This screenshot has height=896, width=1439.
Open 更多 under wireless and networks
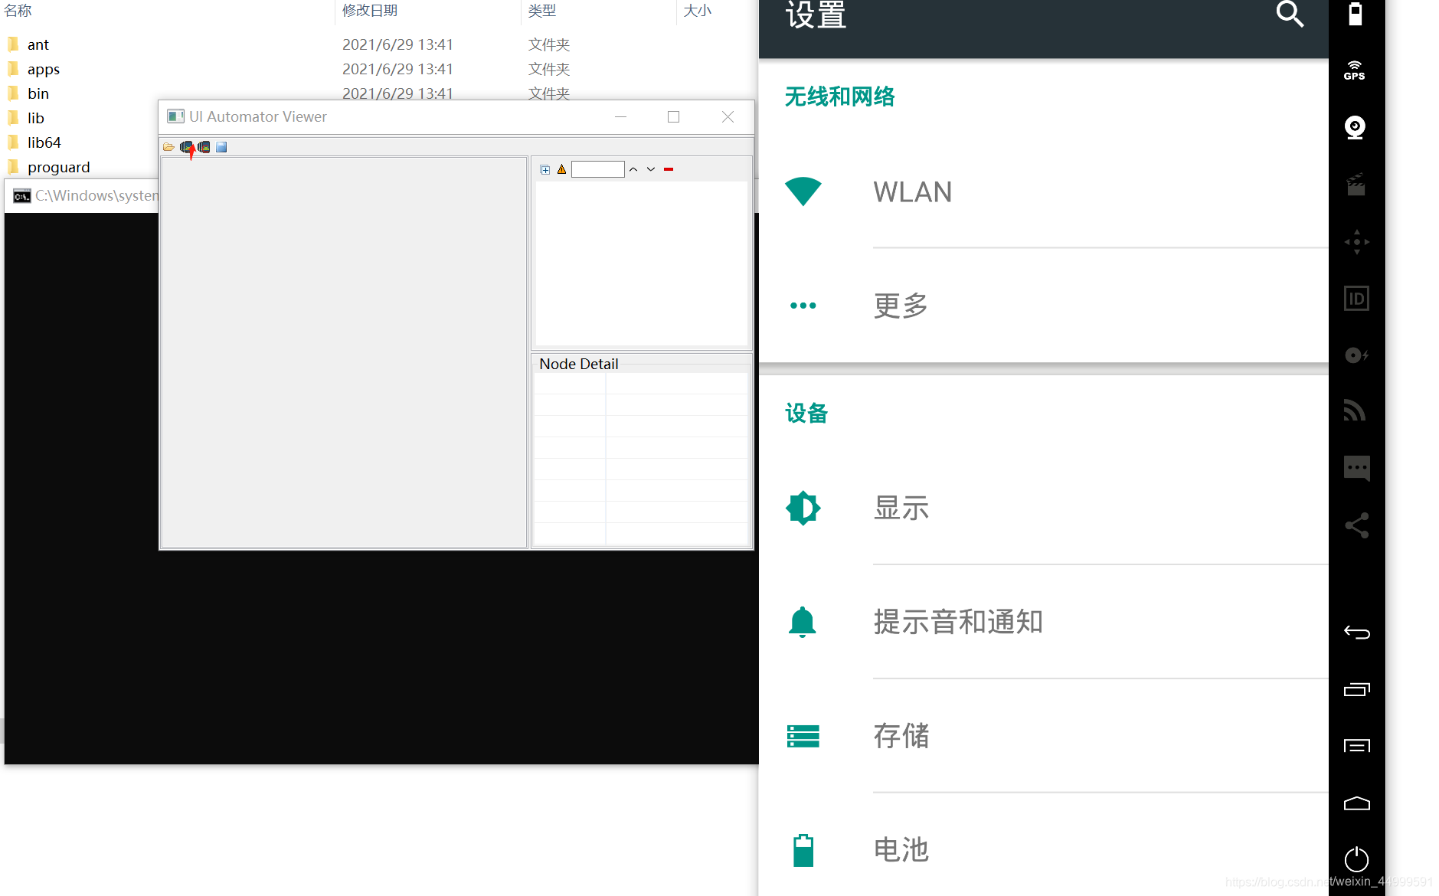tap(1043, 306)
